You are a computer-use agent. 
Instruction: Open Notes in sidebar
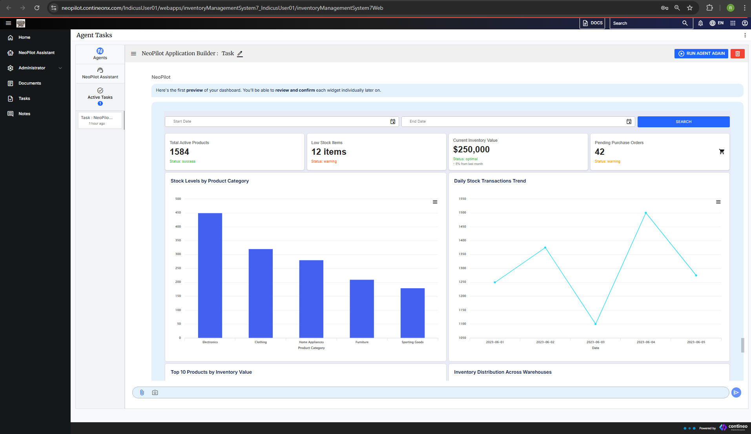24,114
